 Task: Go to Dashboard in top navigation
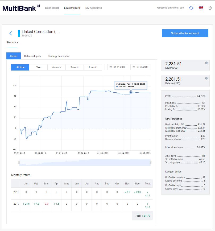(52, 8)
